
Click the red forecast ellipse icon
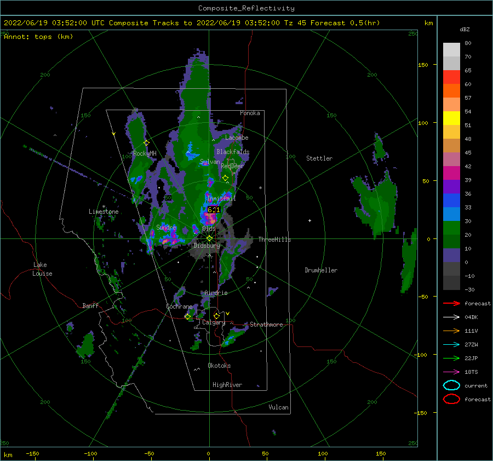[x=451, y=399]
